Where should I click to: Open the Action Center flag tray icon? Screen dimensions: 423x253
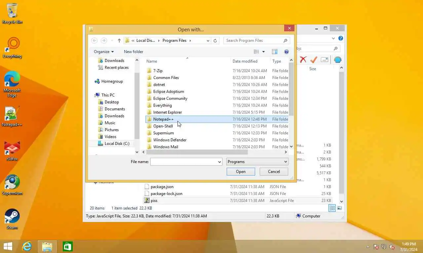click(x=376, y=247)
